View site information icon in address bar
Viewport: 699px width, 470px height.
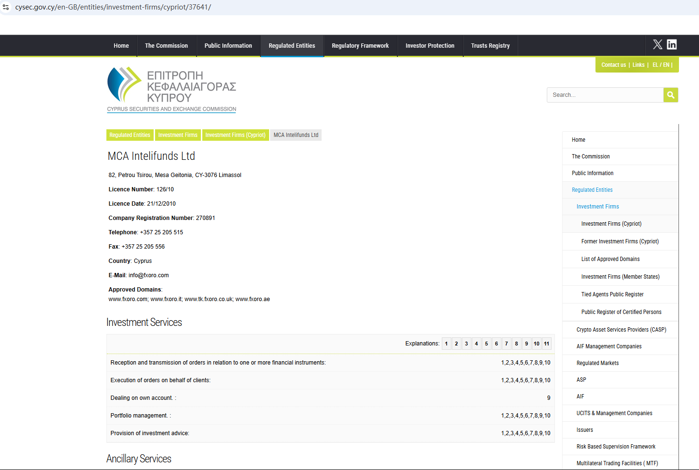click(6, 7)
